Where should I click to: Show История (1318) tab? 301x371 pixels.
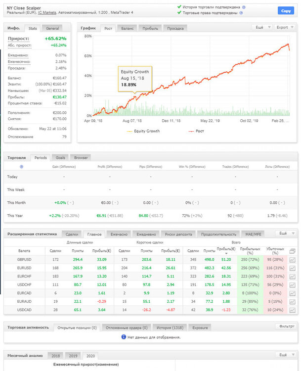tap(170, 327)
